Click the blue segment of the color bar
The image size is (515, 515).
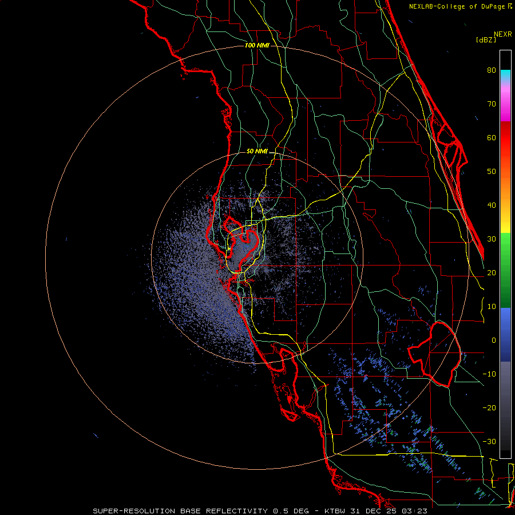[505, 334]
